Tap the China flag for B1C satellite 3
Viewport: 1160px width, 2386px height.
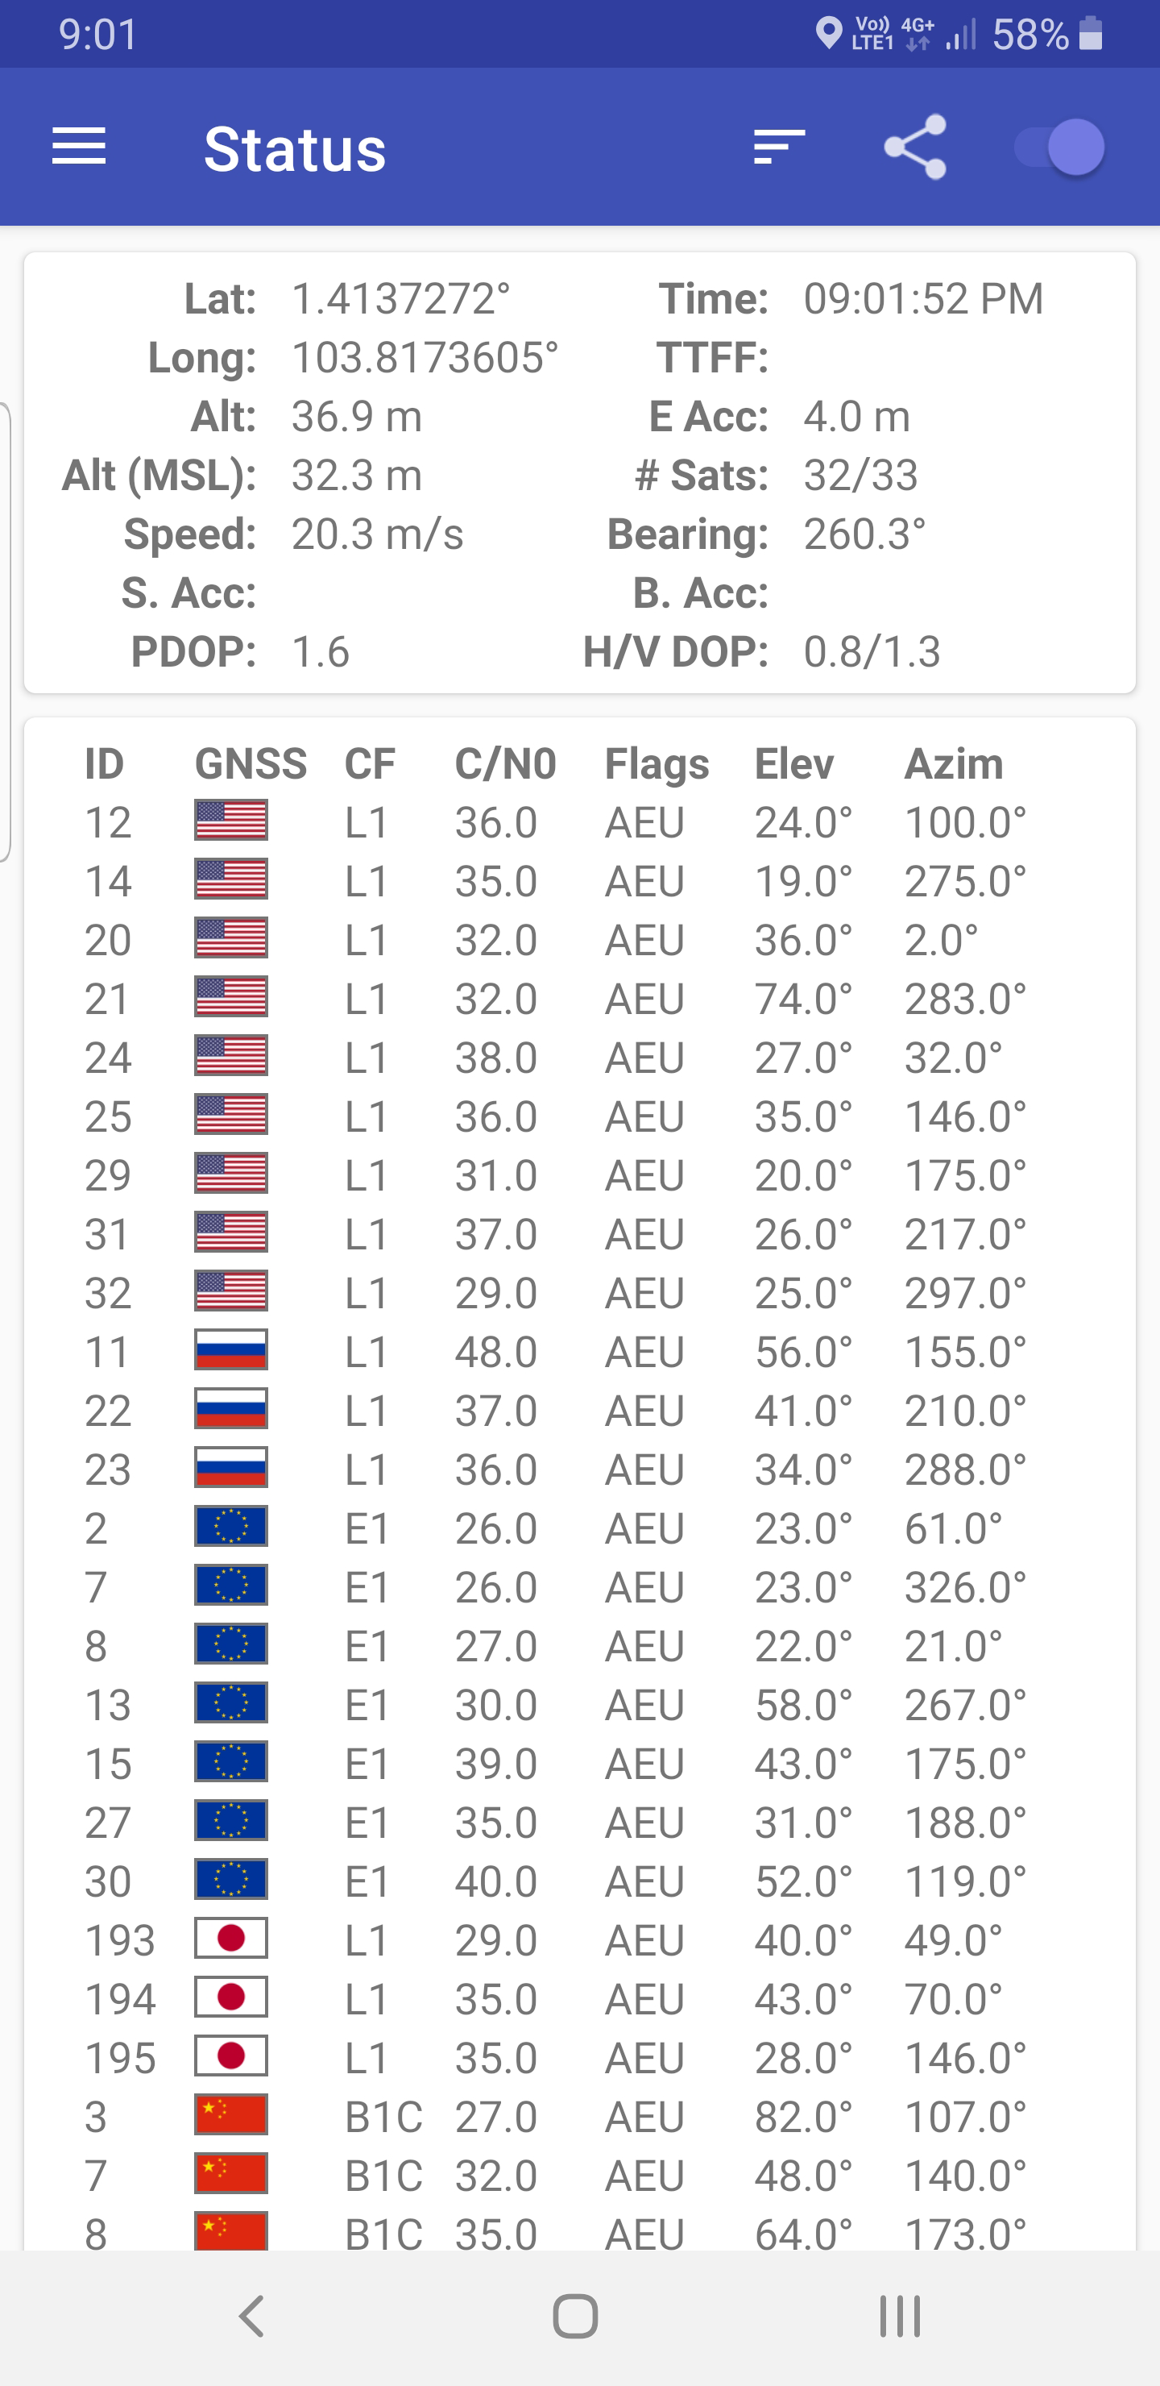[230, 2115]
